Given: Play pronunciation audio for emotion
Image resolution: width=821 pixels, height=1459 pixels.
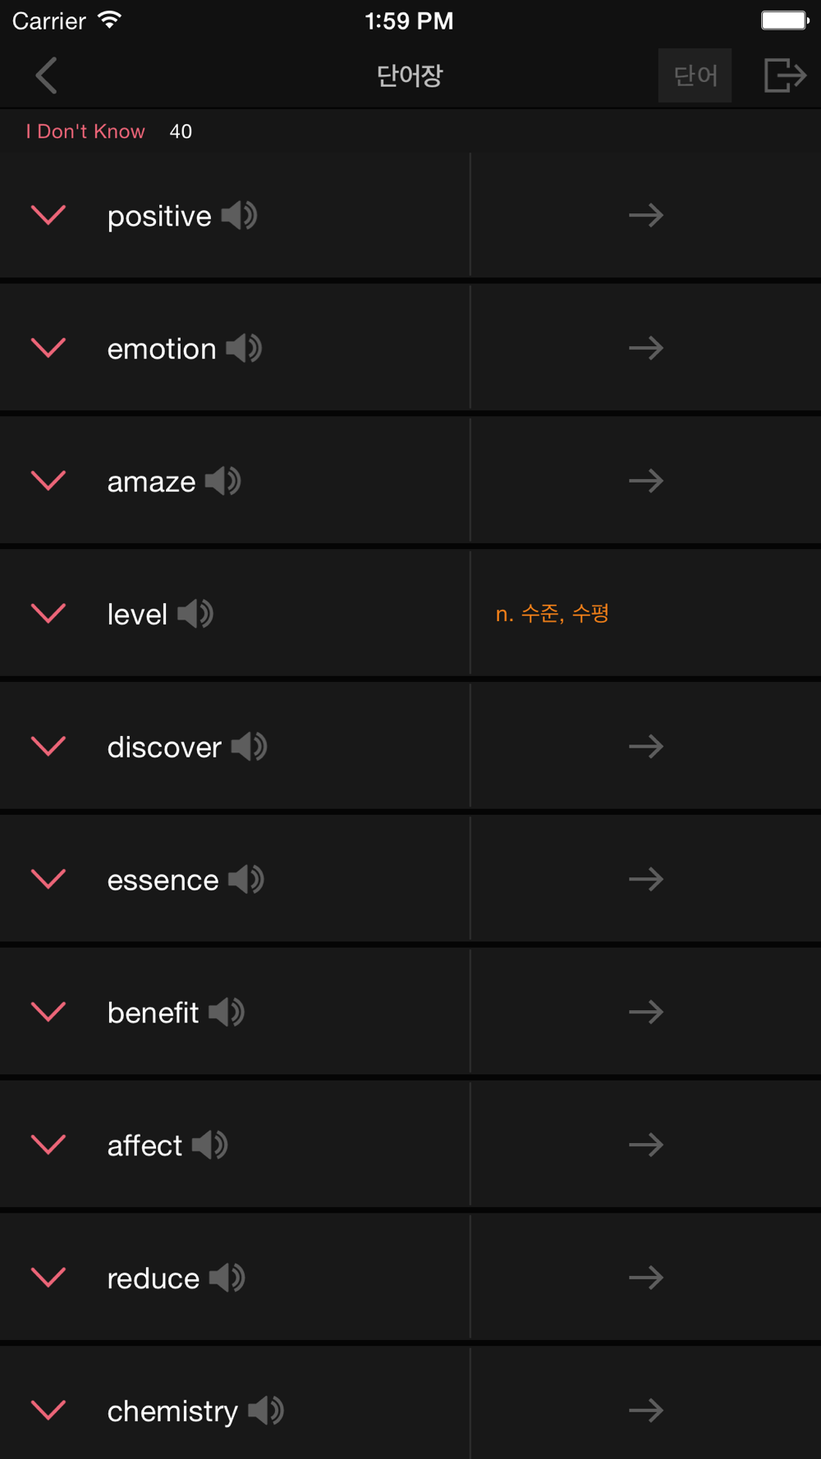Looking at the screenshot, I should (244, 349).
